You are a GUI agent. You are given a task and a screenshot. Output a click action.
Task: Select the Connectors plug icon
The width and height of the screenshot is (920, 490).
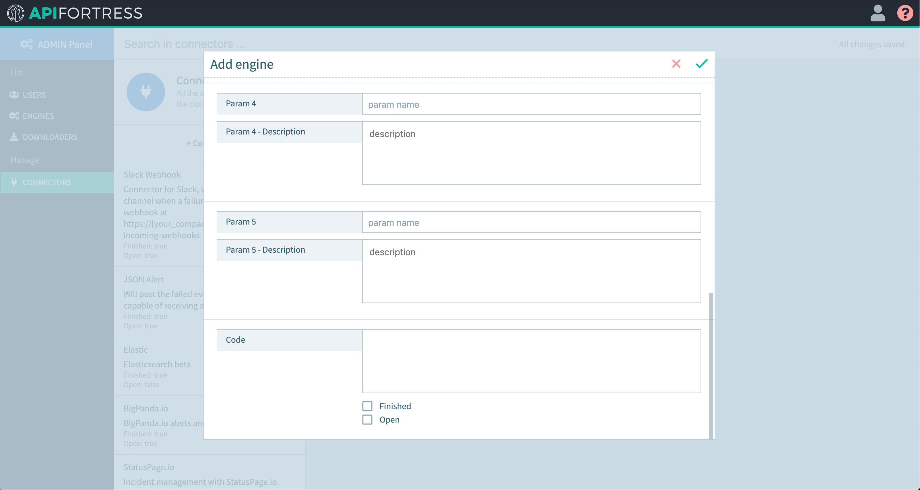[x=14, y=182]
